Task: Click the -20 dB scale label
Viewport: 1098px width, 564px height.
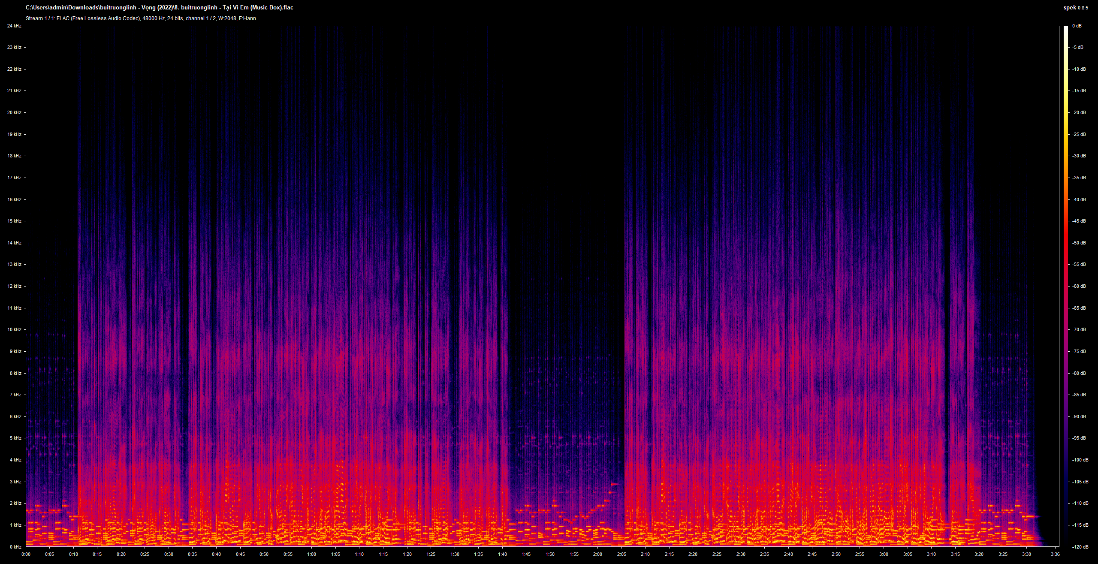Action: tap(1079, 112)
